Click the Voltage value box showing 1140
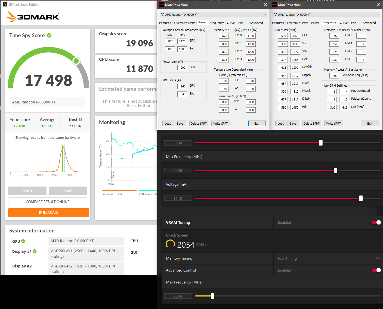 [x=178, y=198]
